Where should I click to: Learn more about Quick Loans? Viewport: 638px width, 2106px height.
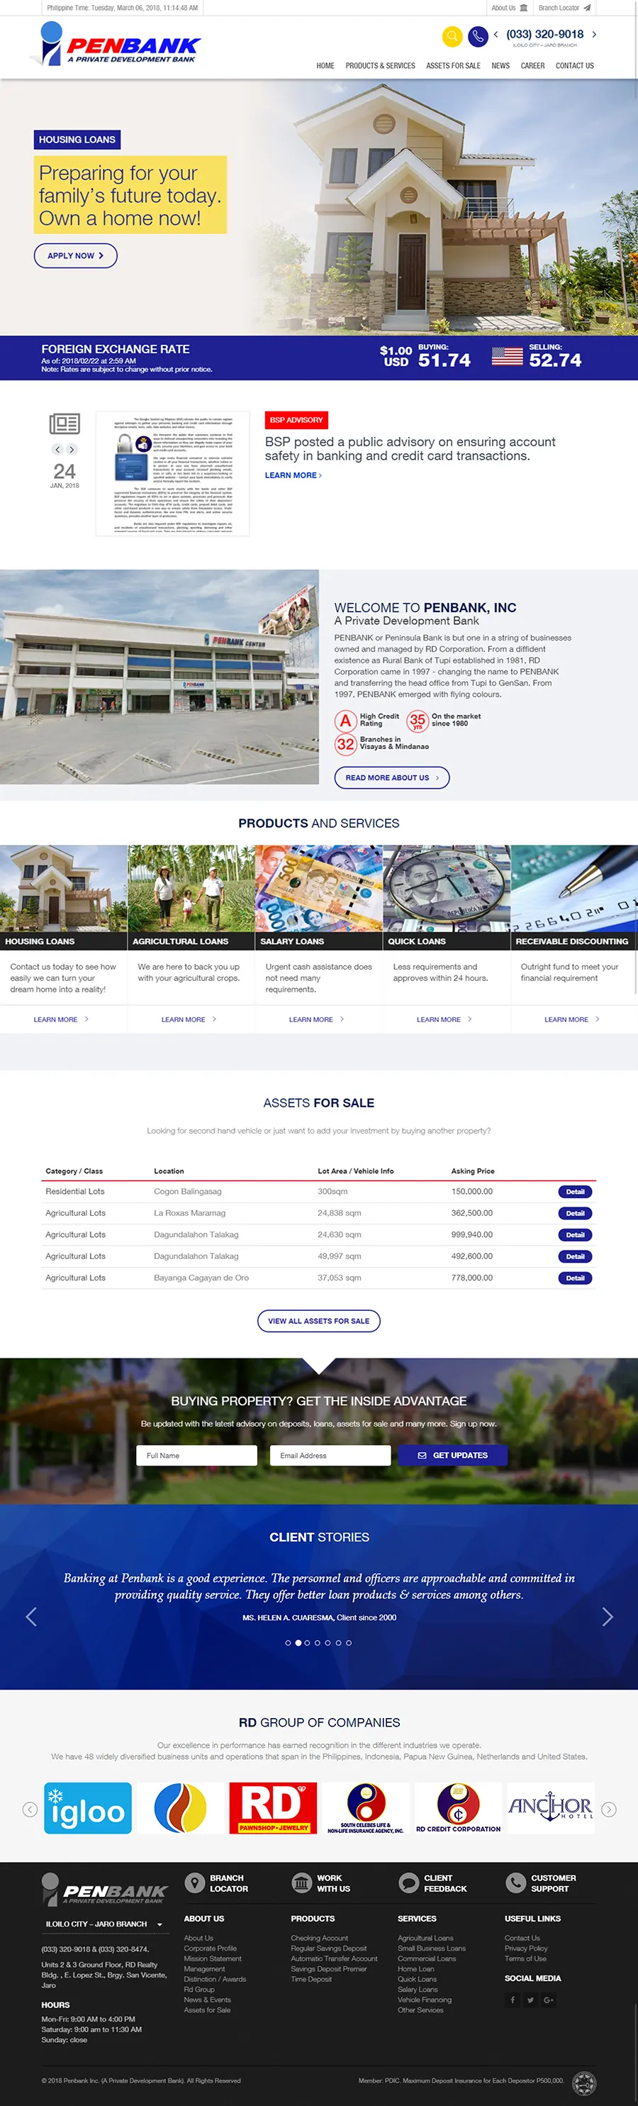point(444,1019)
